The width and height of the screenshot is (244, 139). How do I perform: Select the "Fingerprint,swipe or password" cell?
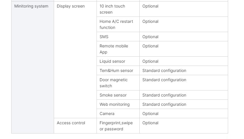[x=116, y=126]
